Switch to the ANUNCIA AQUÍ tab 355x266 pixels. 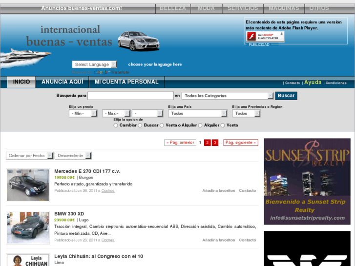pyautogui.click(x=63, y=82)
